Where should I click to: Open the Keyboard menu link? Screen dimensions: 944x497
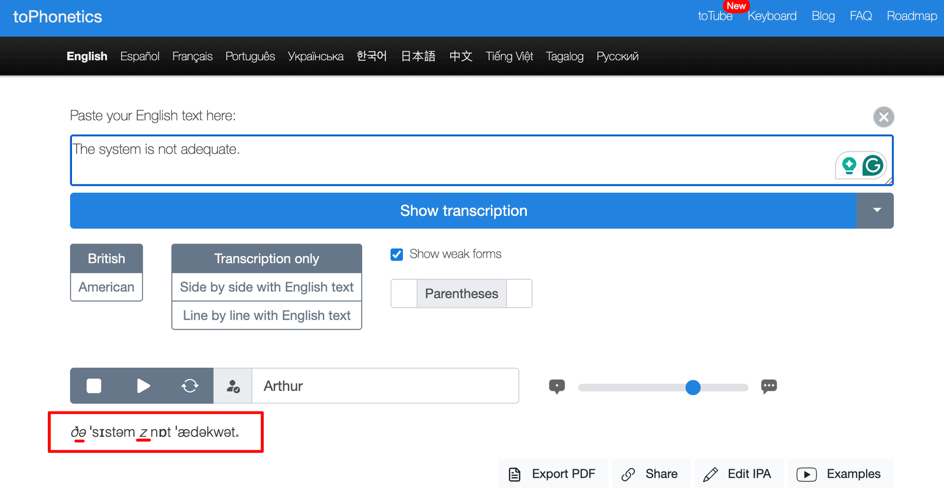pyautogui.click(x=772, y=17)
